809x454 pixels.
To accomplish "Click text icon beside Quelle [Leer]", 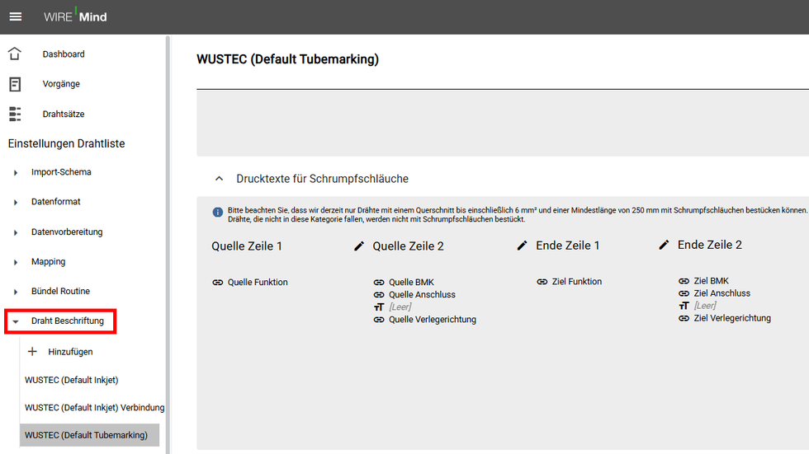I will (x=379, y=307).
